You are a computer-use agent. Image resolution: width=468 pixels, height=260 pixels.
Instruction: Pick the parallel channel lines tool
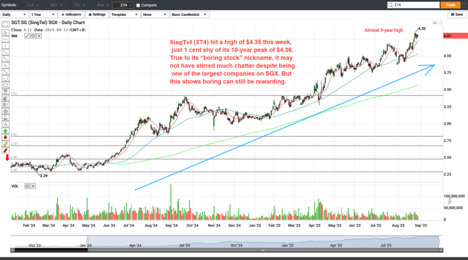(5, 65)
